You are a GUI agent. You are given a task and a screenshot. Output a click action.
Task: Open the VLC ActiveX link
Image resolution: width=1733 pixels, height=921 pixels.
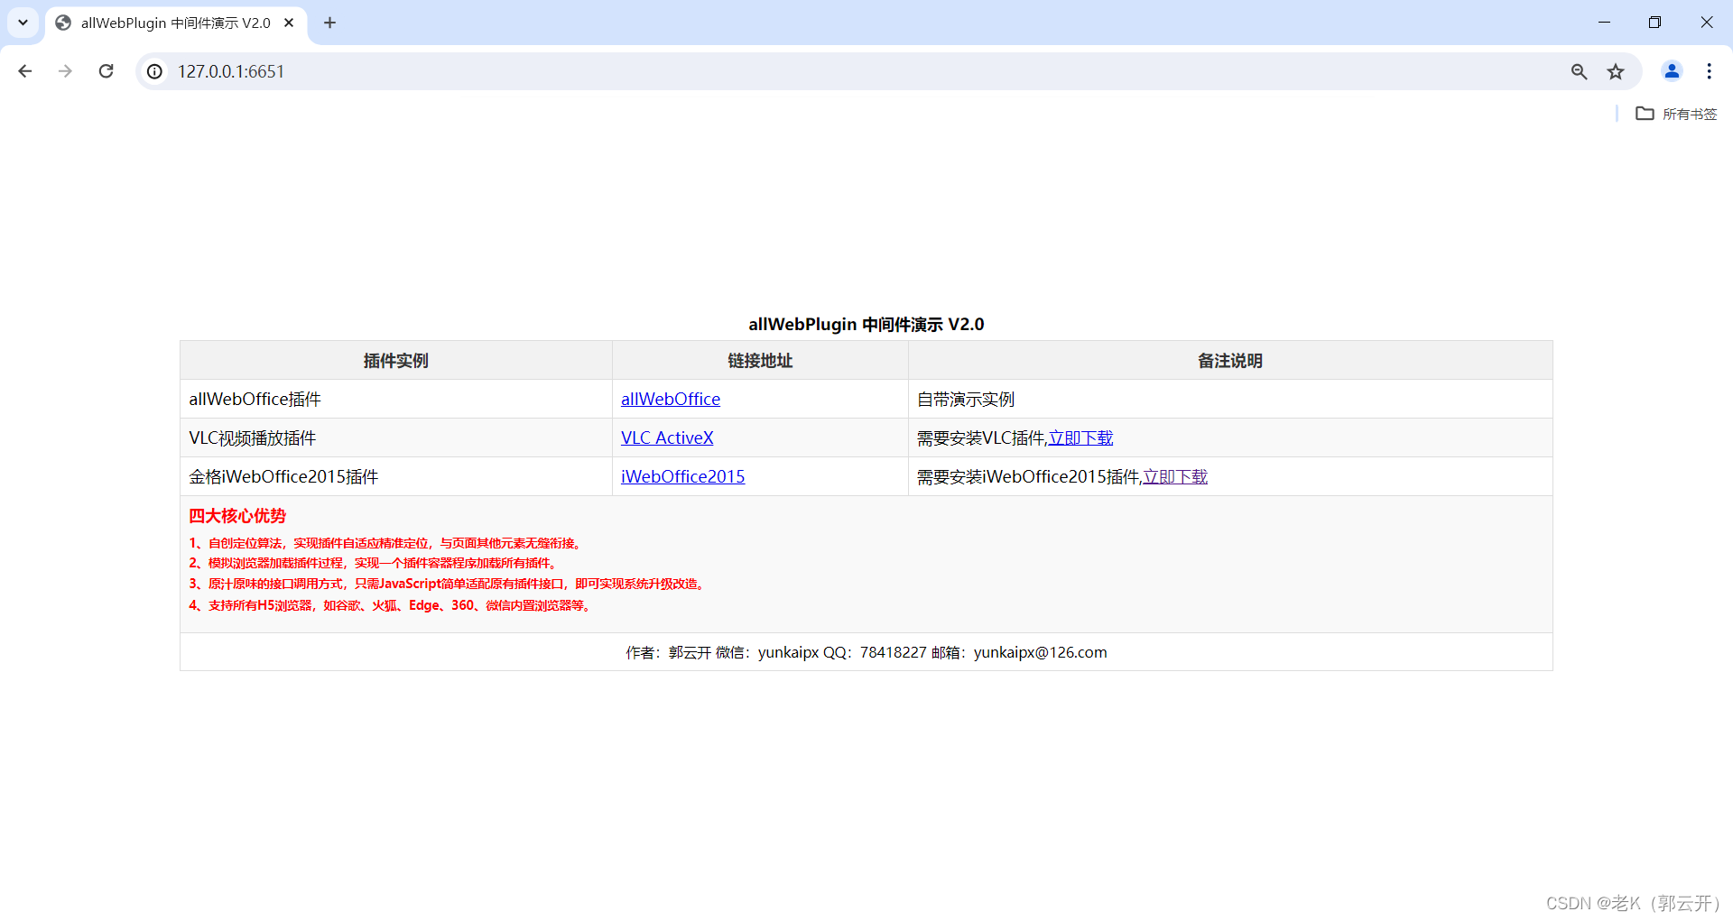tap(667, 437)
